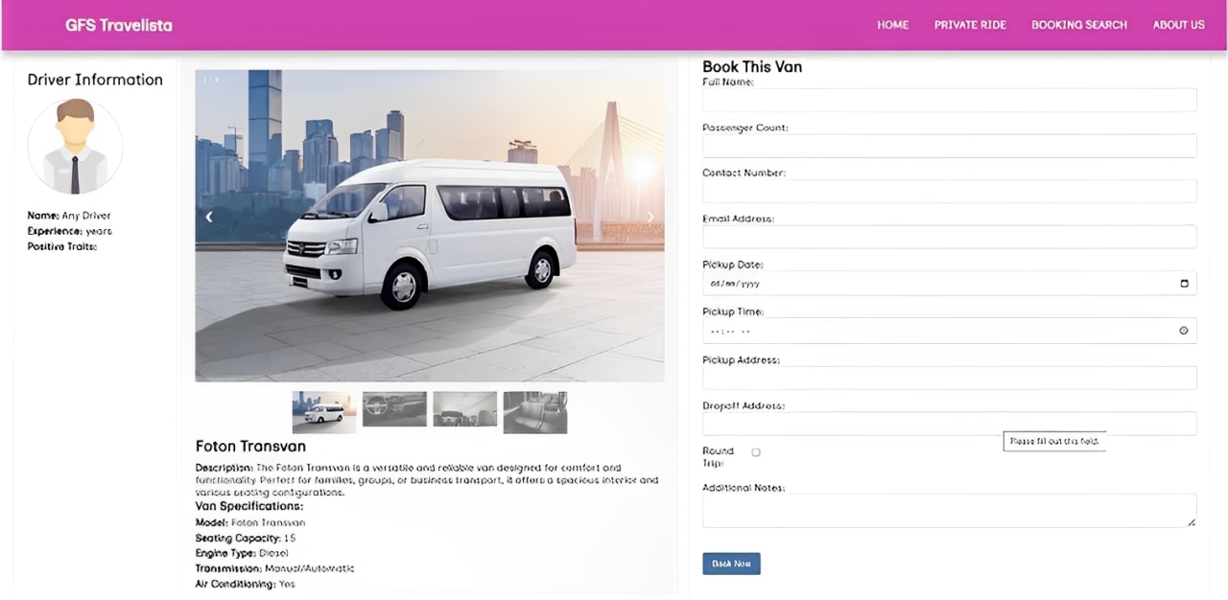Click the GFS Travelista brand logo link
This screenshot has height=600, width=1228.
coord(119,25)
